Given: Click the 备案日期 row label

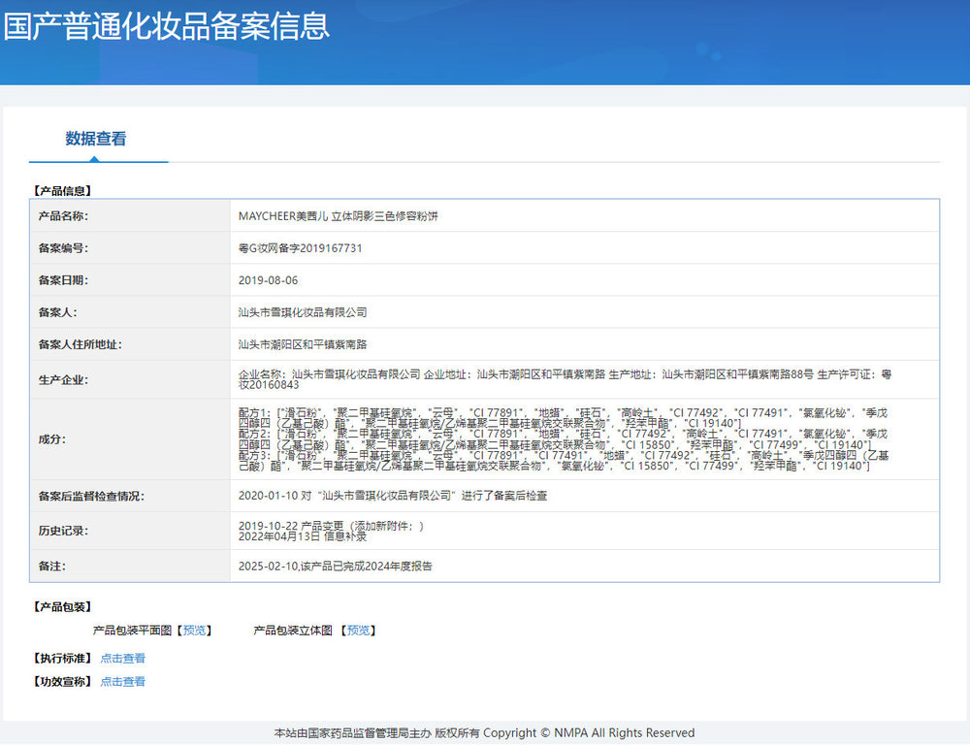Looking at the screenshot, I should click(x=63, y=280).
